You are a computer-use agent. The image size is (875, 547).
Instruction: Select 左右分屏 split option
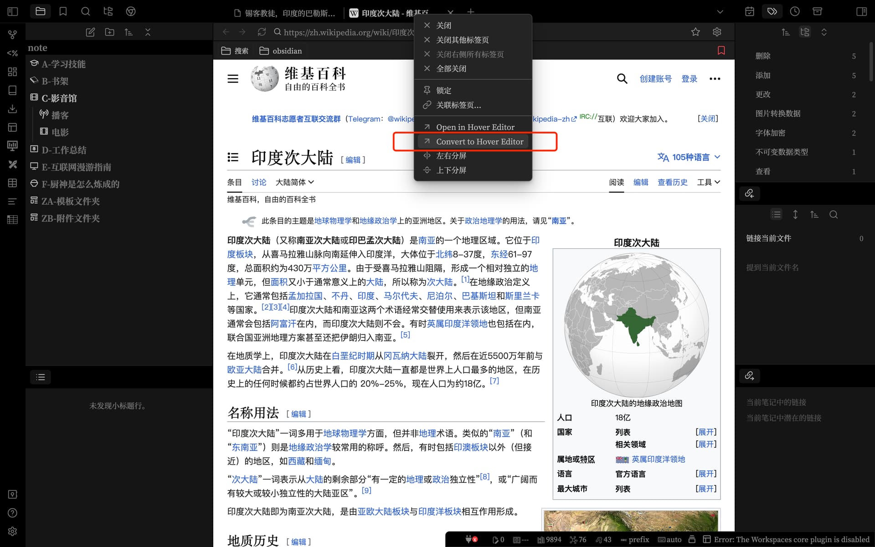click(473, 156)
